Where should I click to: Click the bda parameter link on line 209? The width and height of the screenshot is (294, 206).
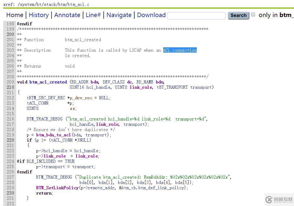(95, 82)
